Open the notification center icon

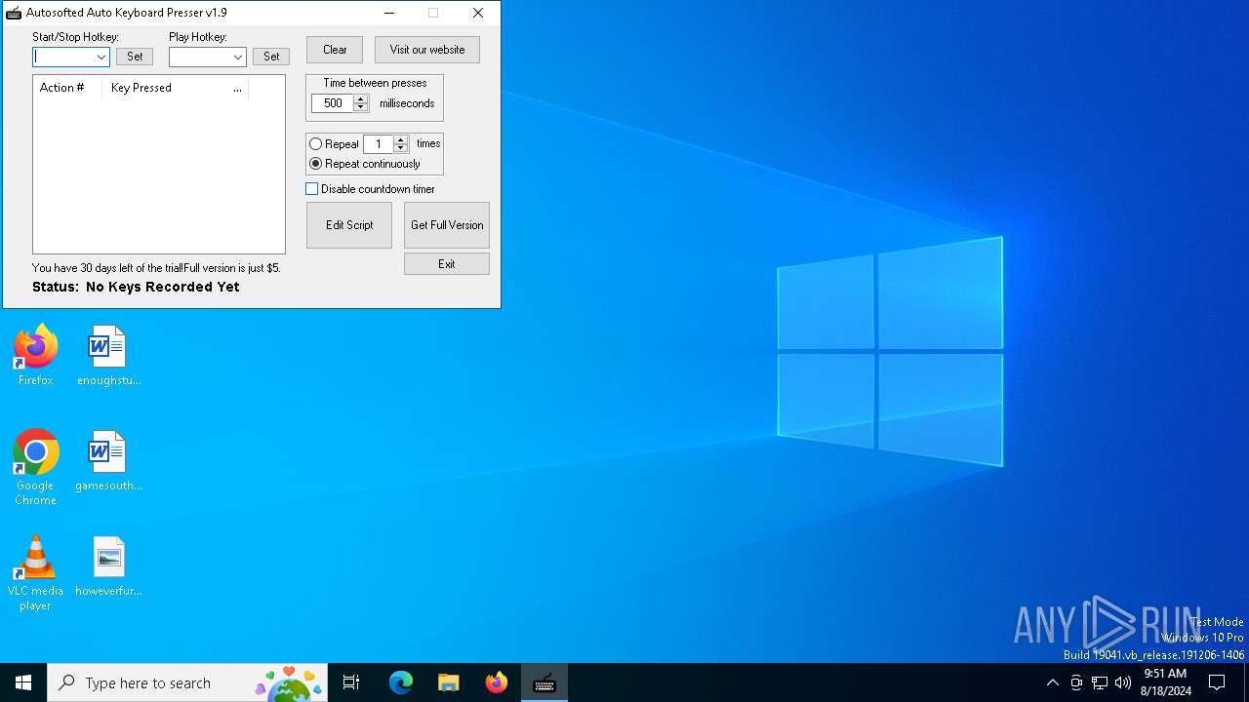coord(1217,682)
